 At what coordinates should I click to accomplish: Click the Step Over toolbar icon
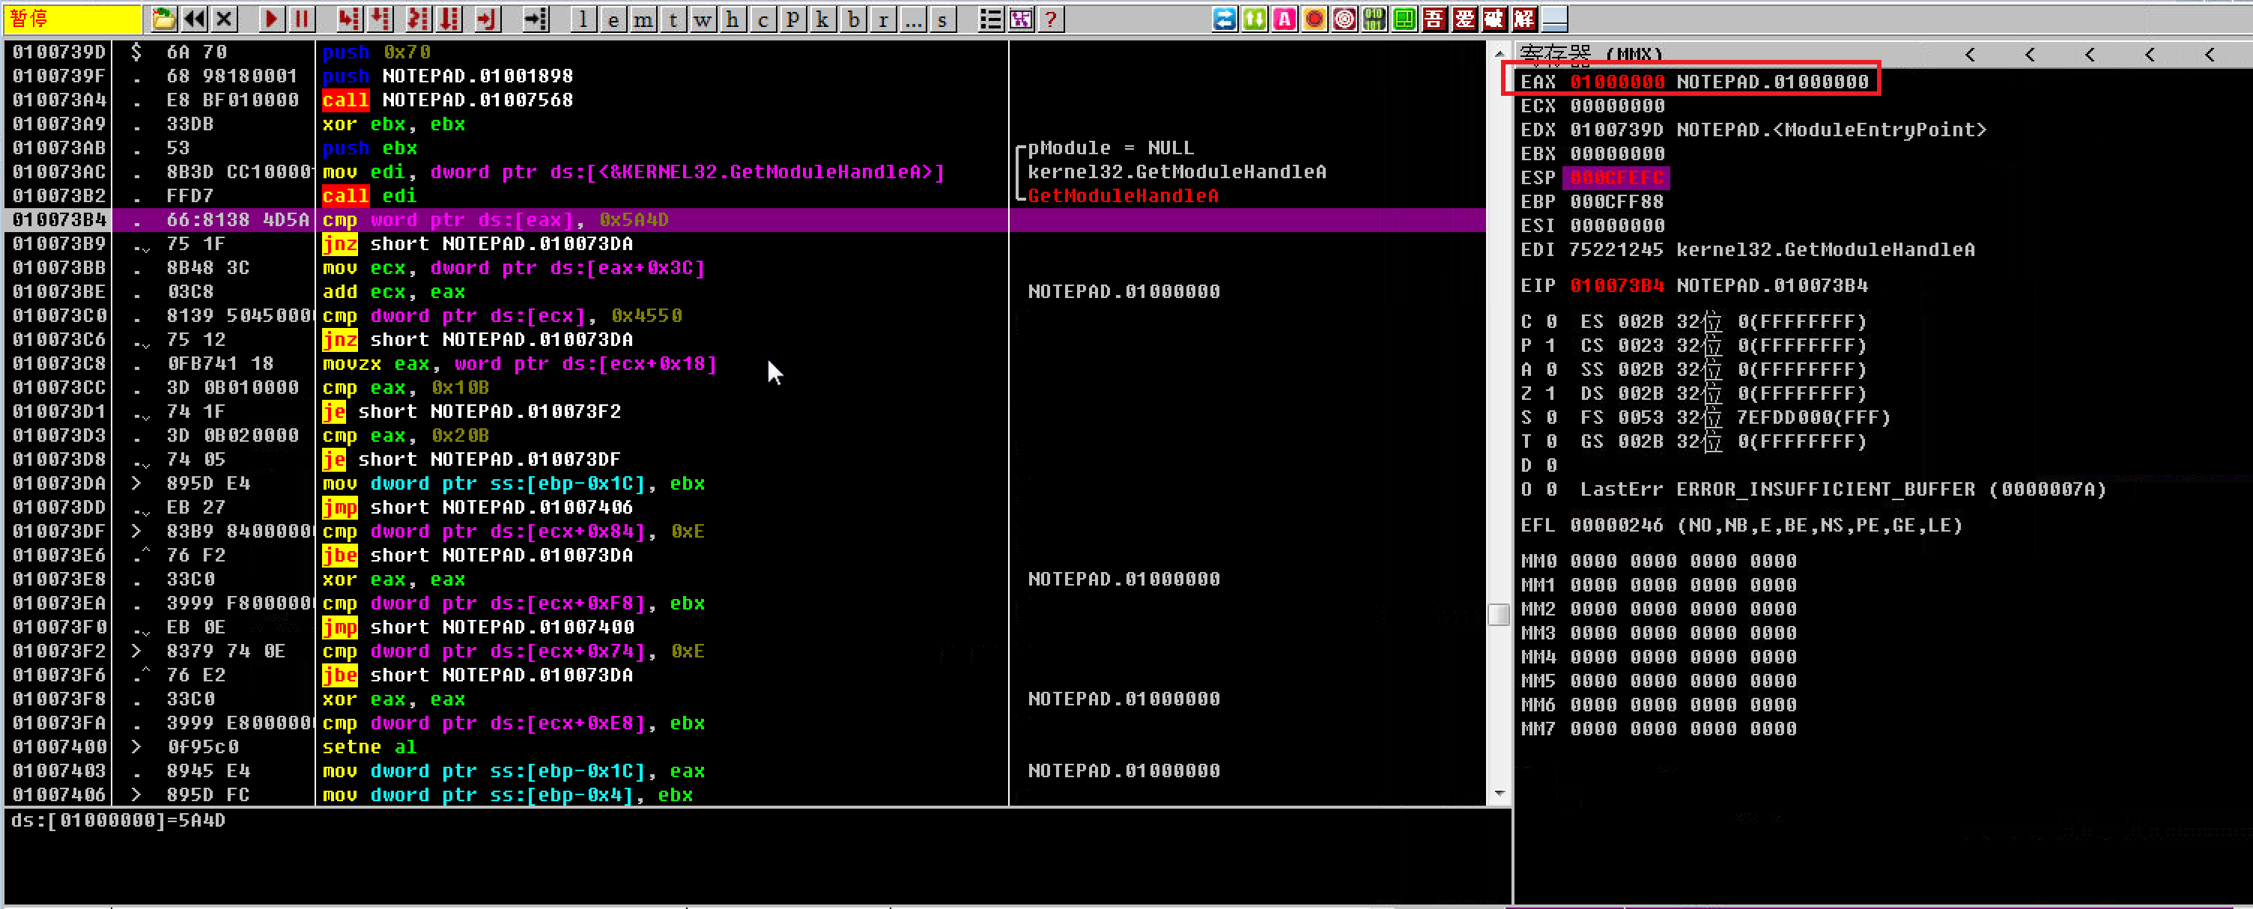pos(380,19)
